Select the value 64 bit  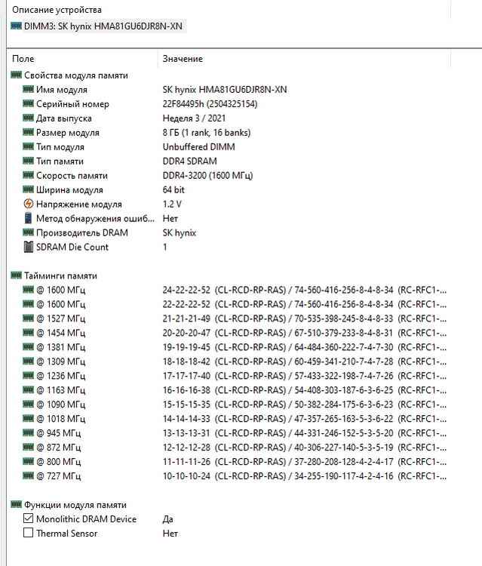(x=173, y=190)
